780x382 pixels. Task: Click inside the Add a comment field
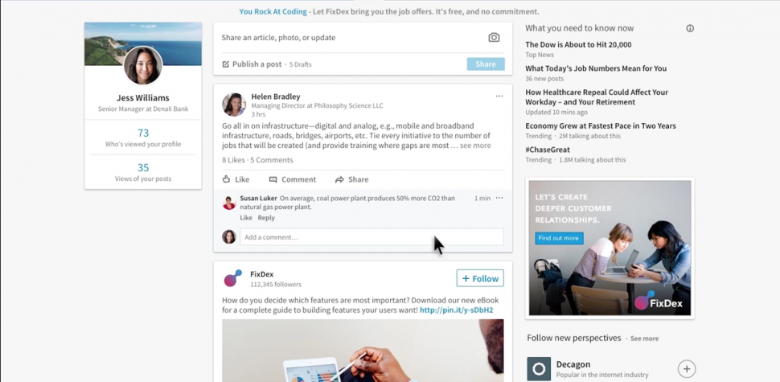[x=372, y=236]
